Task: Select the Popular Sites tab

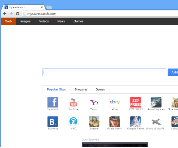Action: [x=56, y=89]
